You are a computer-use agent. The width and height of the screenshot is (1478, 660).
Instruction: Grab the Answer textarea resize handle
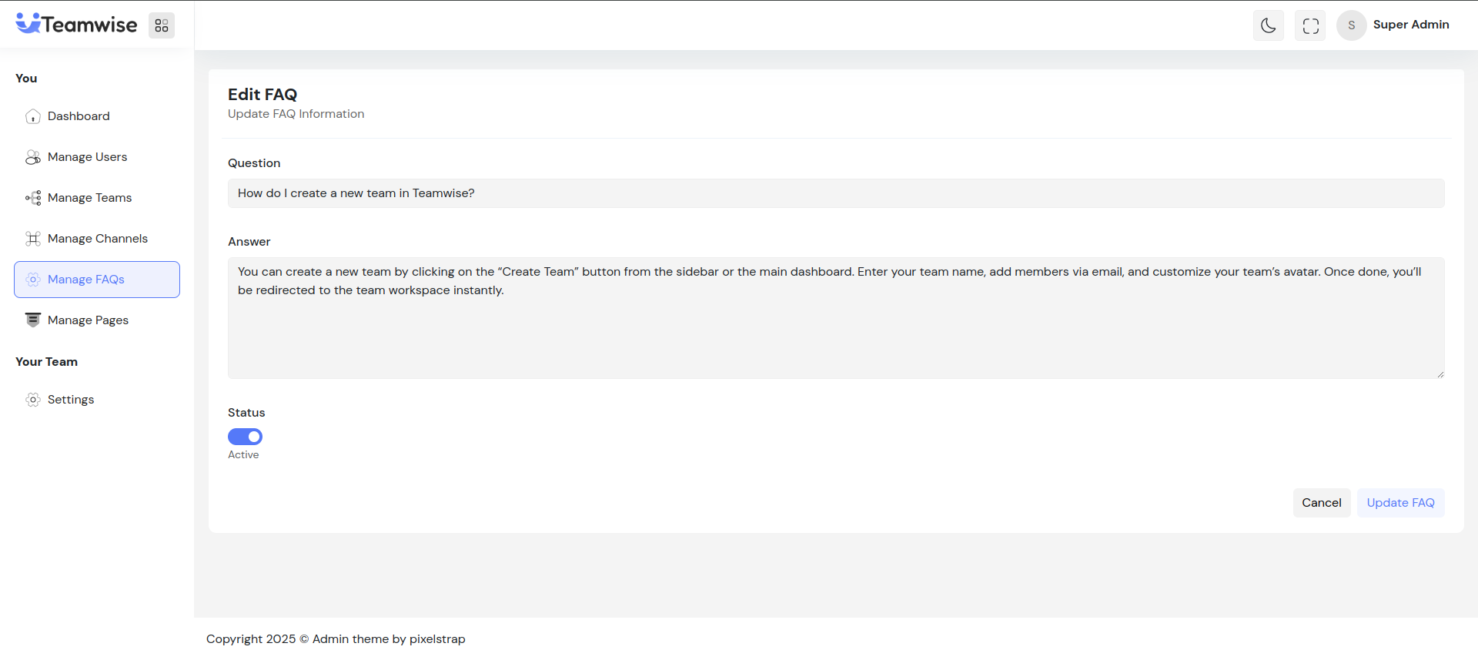coord(1440,374)
